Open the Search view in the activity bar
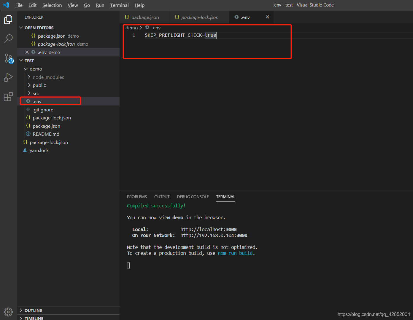 pos(9,39)
